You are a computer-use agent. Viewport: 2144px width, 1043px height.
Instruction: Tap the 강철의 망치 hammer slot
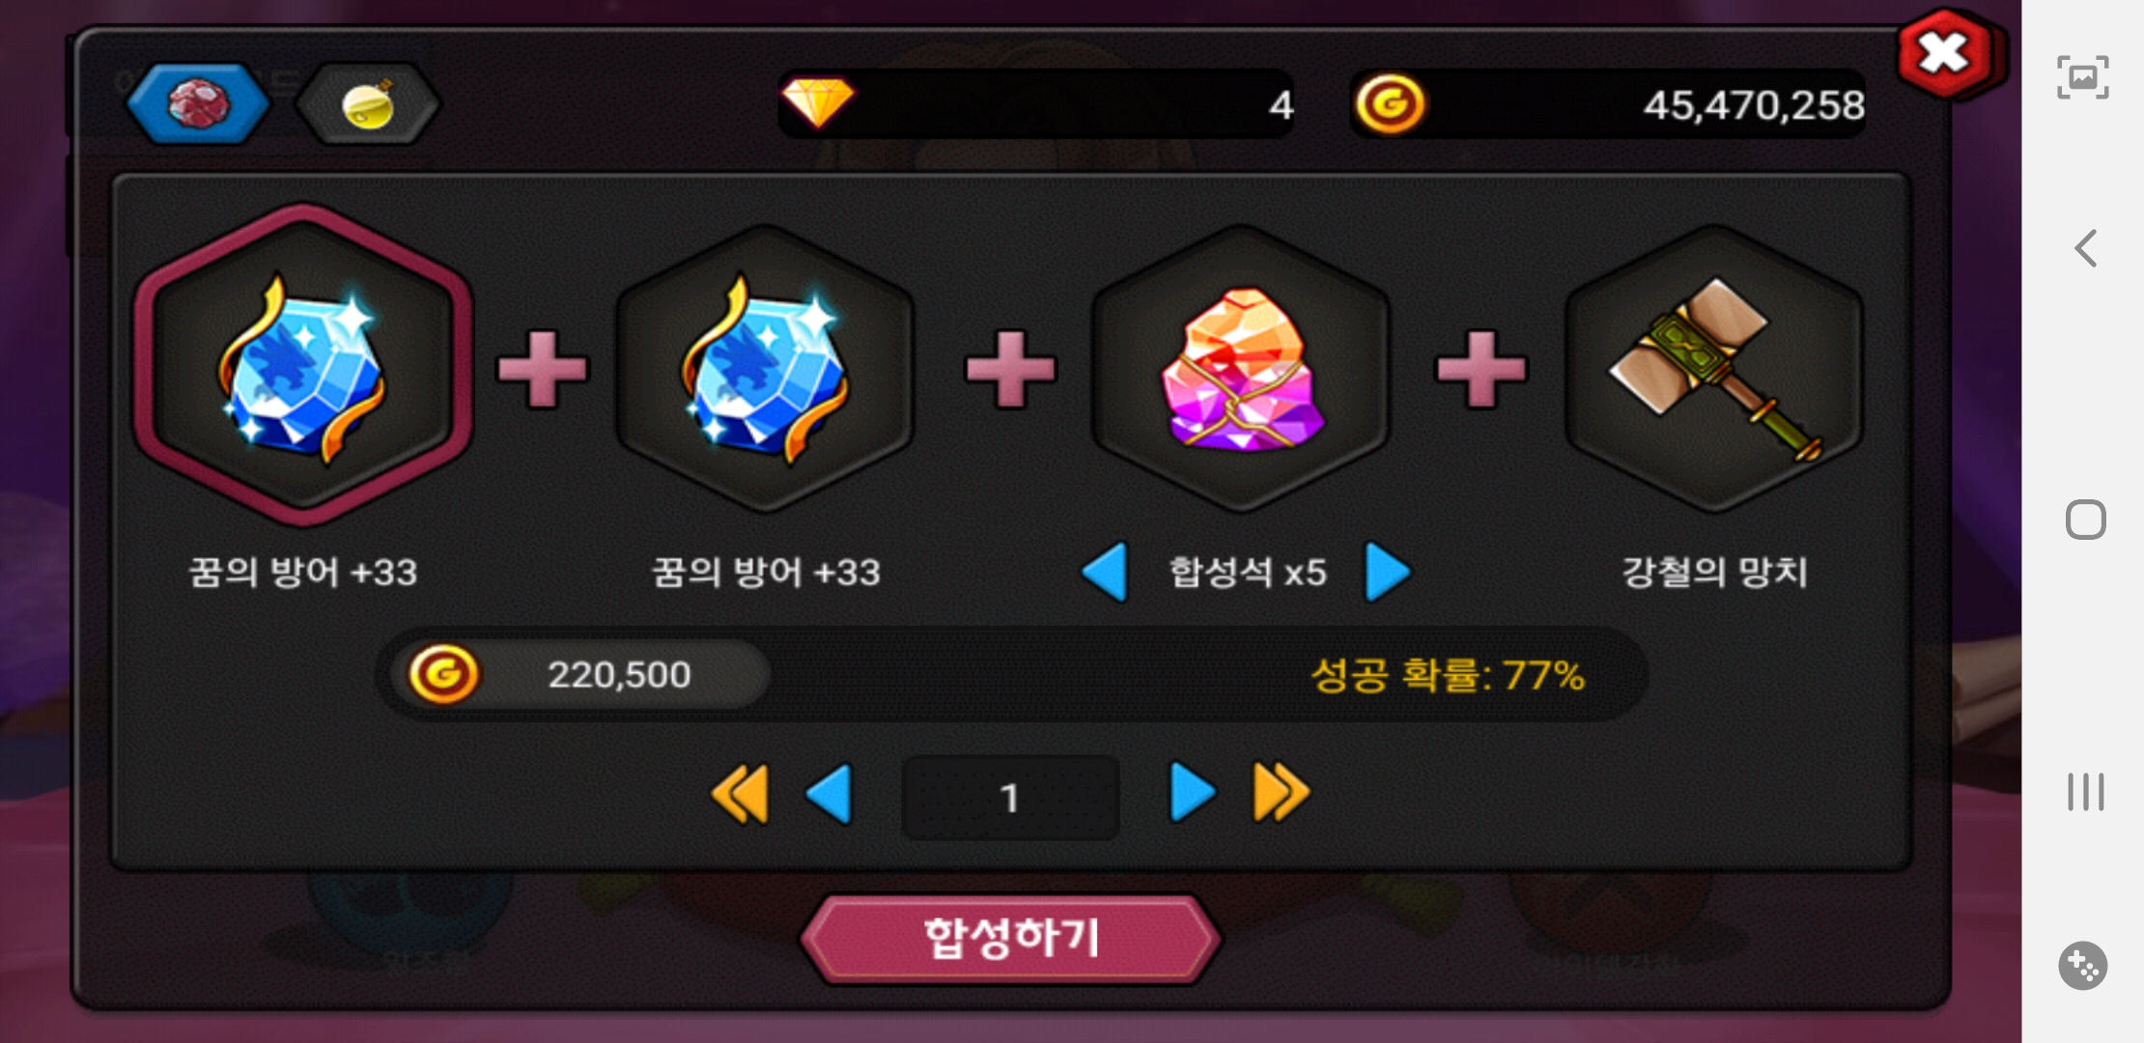click(1714, 368)
